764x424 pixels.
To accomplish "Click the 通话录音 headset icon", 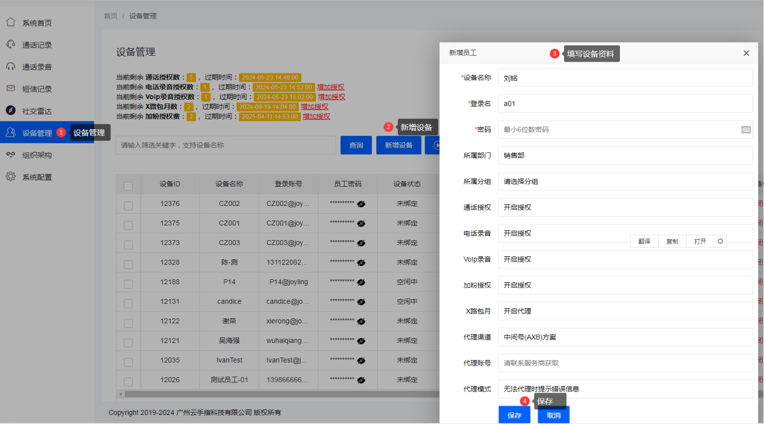I will pyautogui.click(x=11, y=67).
